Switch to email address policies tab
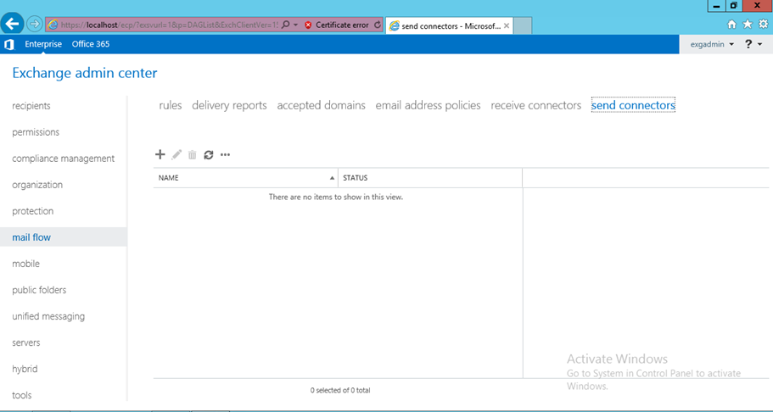This screenshot has width=773, height=412. click(x=428, y=105)
